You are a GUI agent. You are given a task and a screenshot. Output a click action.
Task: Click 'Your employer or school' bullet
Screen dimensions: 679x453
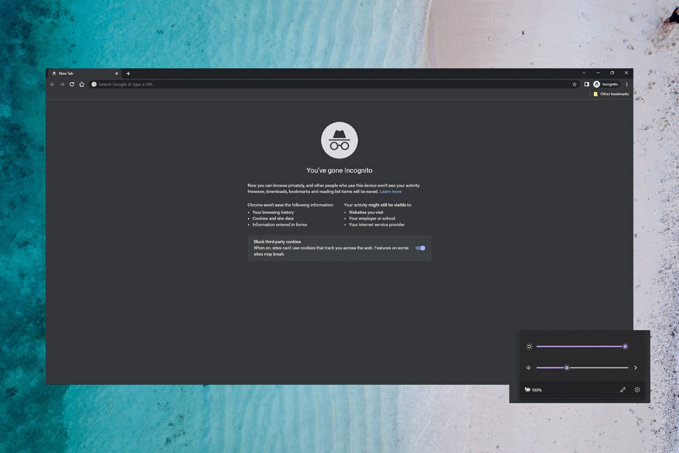coord(372,218)
